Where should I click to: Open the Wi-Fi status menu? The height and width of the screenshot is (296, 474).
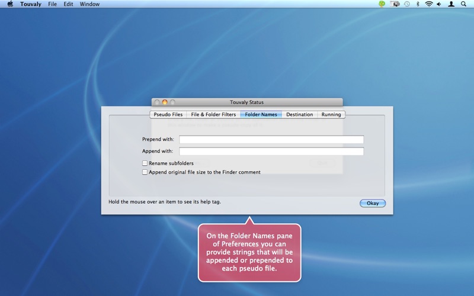428,4
